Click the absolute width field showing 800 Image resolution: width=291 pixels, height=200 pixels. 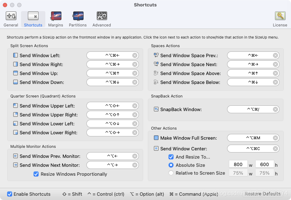238,164
